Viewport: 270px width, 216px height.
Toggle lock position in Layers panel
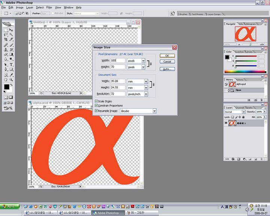click(x=240, y=117)
